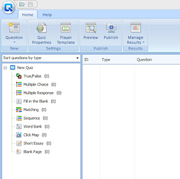Click the Preview label in ribbon
Screen dimensions: 180x179
[91, 37]
